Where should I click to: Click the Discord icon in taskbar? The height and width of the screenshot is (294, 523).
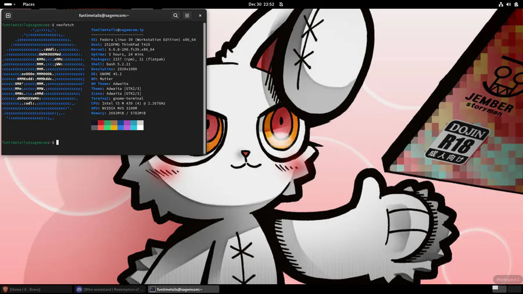pos(79,289)
